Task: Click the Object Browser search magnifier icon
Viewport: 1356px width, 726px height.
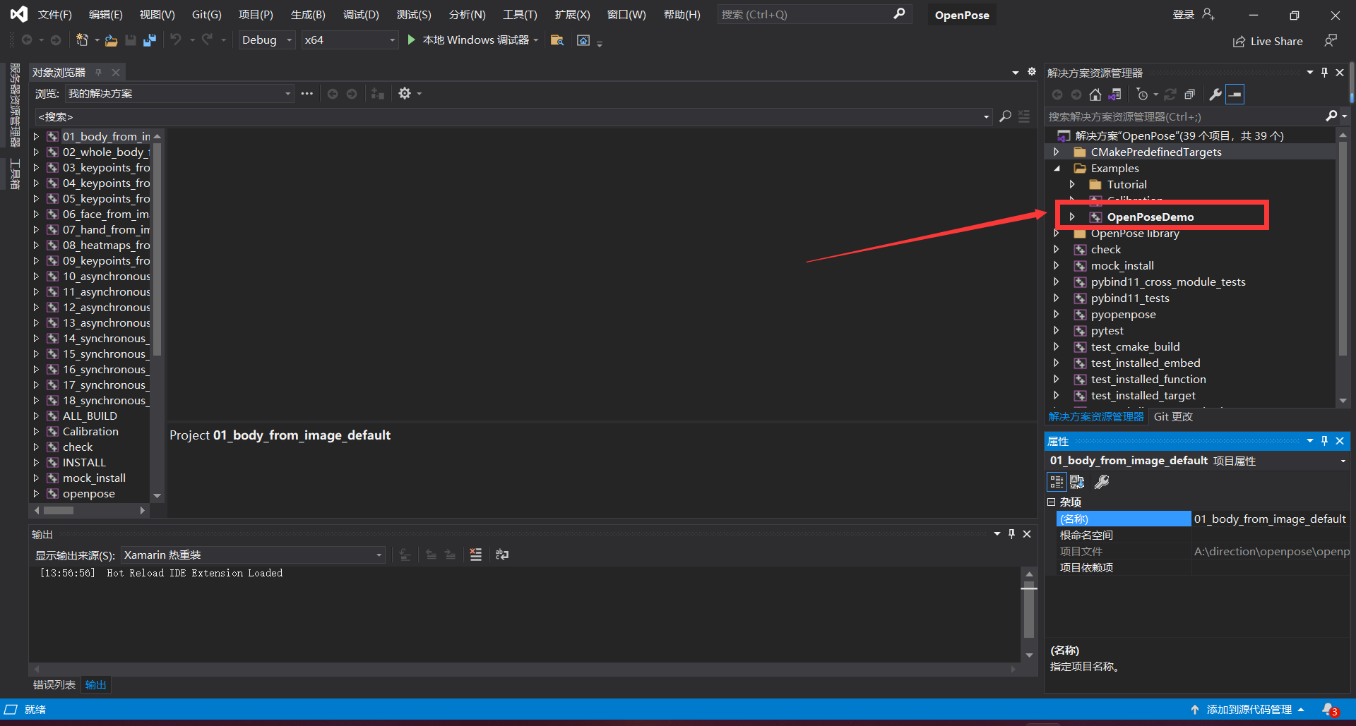Action: pyautogui.click(x=1005, y=116)
